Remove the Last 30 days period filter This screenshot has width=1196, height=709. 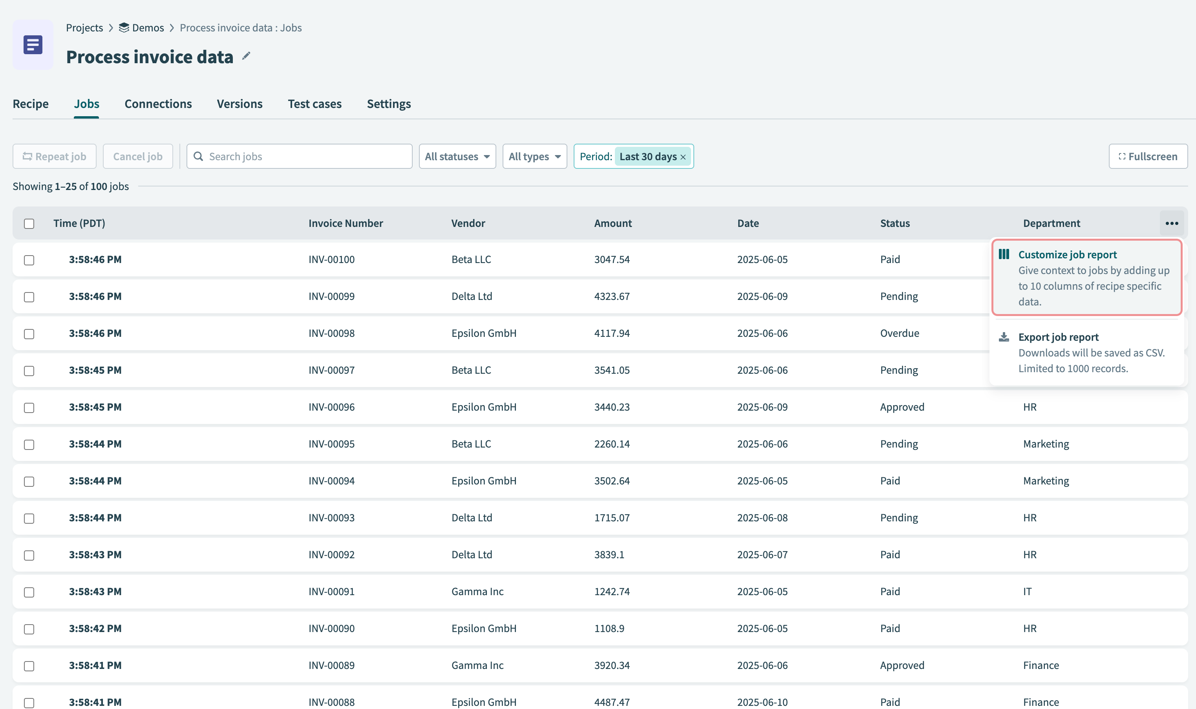[x=683, y=157]
